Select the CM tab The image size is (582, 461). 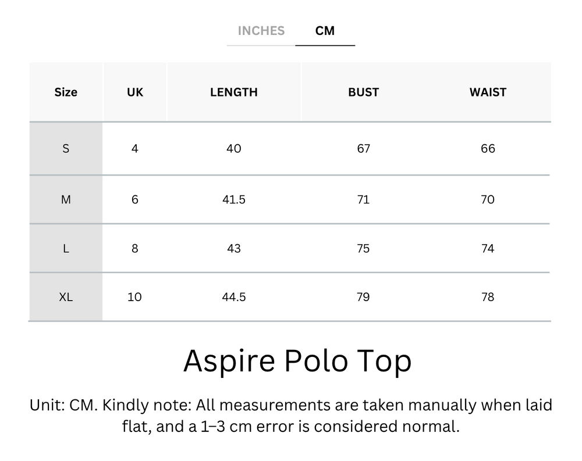coord(325,31)
